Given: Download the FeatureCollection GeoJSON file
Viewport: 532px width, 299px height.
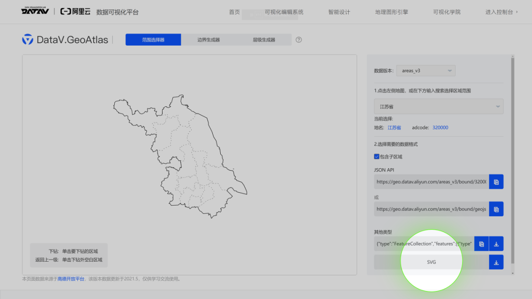Looking at the screenshot, I should coord(496,243).
